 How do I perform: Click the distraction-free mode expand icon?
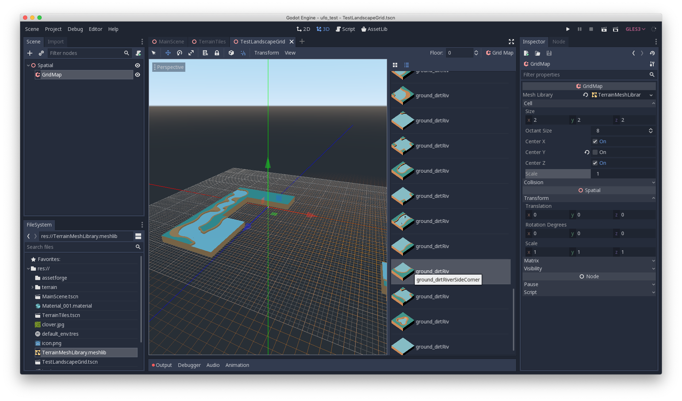point(511,42)
